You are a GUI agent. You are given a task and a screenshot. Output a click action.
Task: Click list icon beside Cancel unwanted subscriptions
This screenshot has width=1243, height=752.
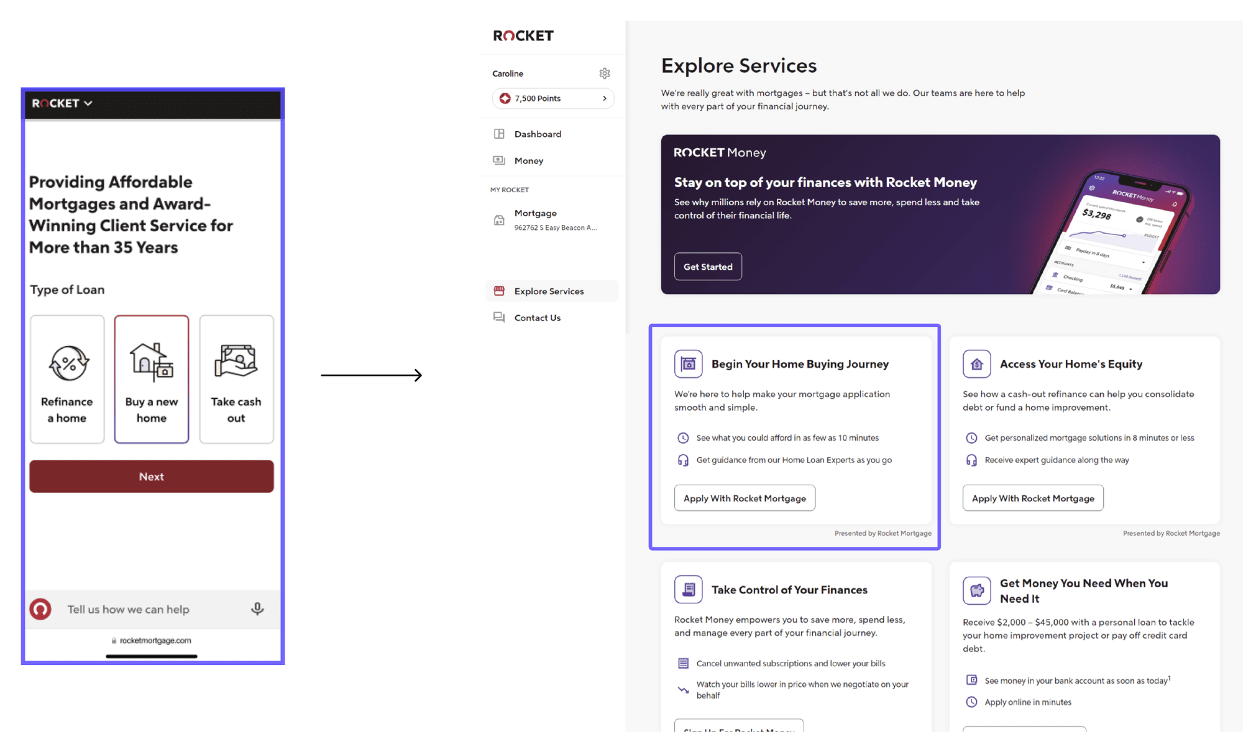click(683, 663)
